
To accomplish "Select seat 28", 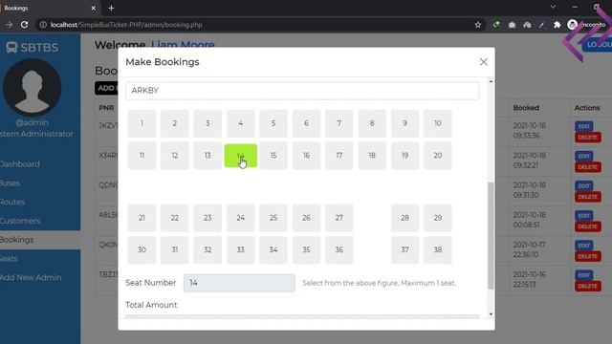I will (404, 218).
